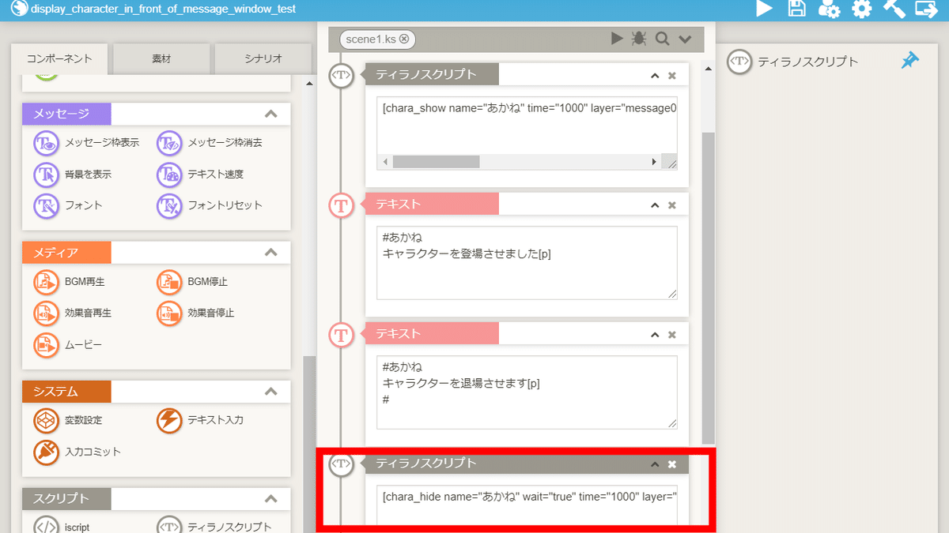Image resolution: width=949 pixels, height=533 pixels.
Task: Delete the chara_show ティラノスクリプト block
Action: click(672, 76)
